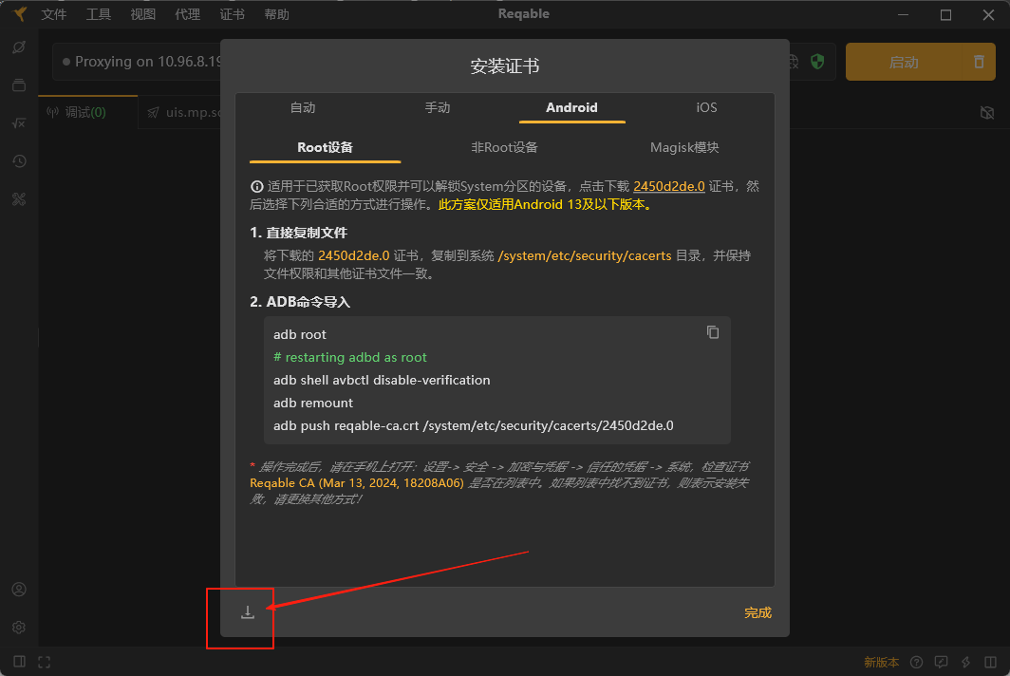Click the Reqable logo icon
This screenshot has height=676, width=1010.
(20, 13)
